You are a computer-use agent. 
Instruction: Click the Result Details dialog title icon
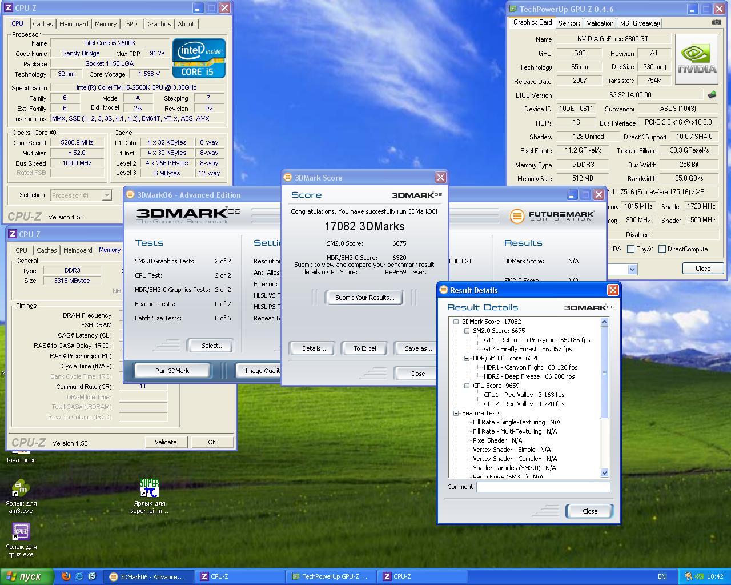(443, 290)
